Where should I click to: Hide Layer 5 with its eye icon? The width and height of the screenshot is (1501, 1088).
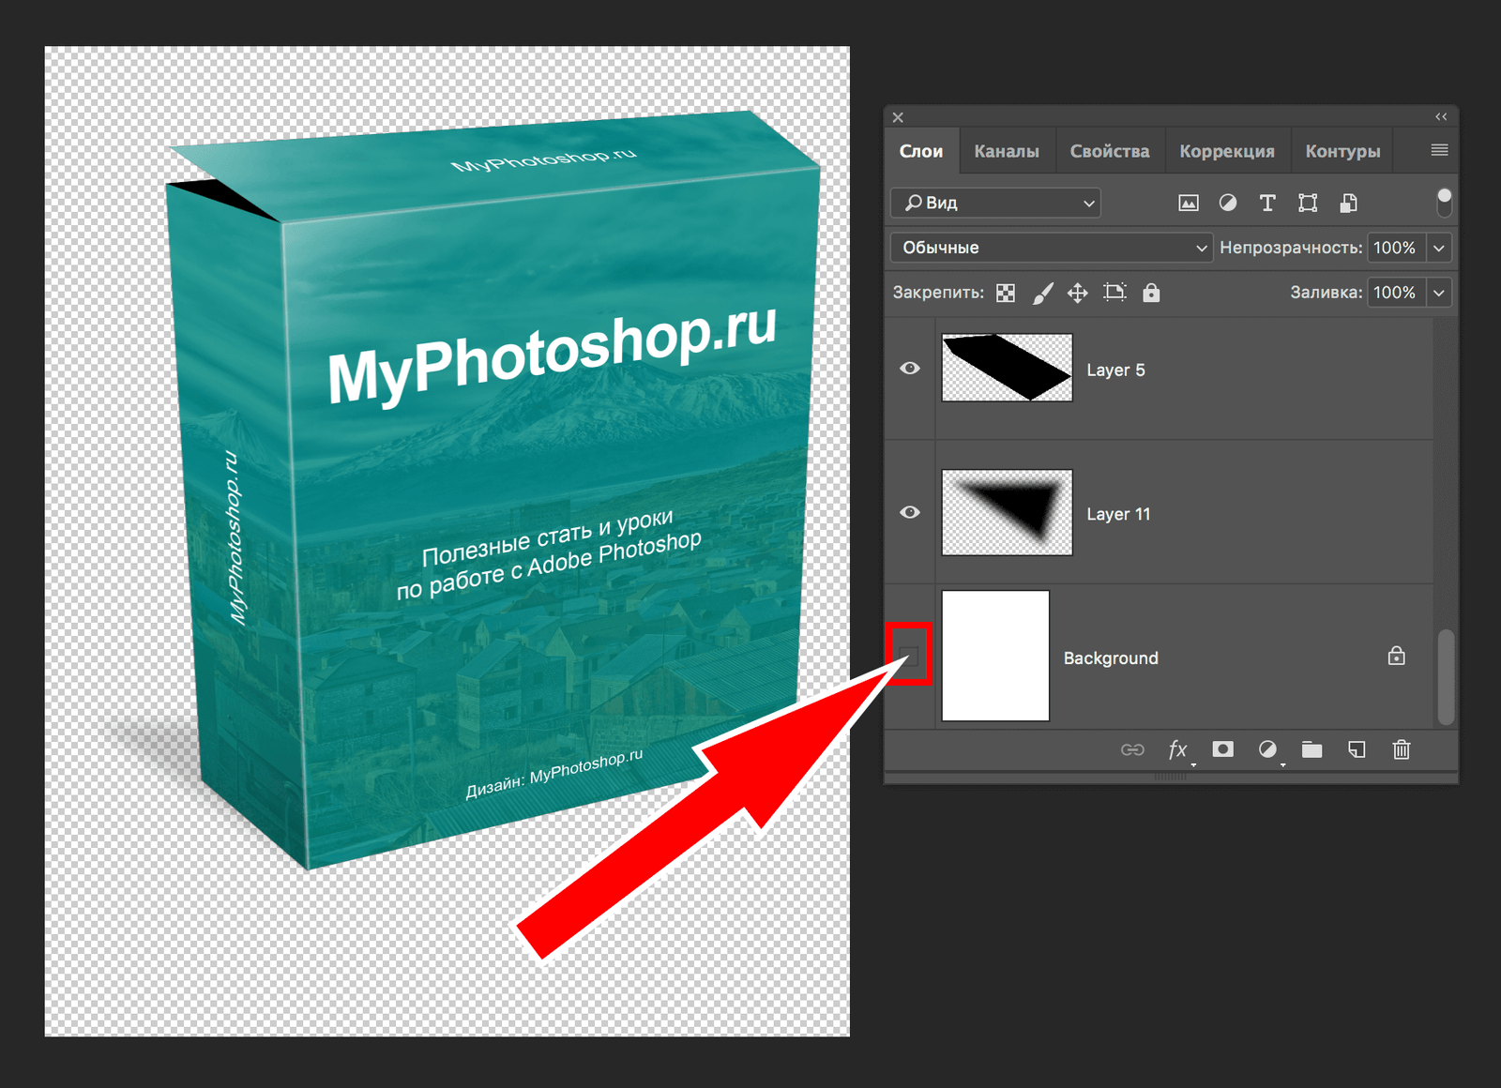[910, 369]
